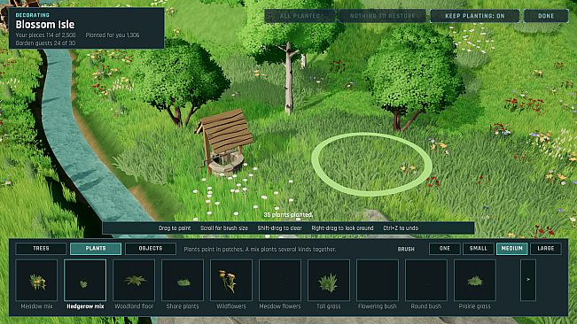Click the 'Planted for you 1,306' text
Screen dimensions: 577x324
[x=113, y=35]
